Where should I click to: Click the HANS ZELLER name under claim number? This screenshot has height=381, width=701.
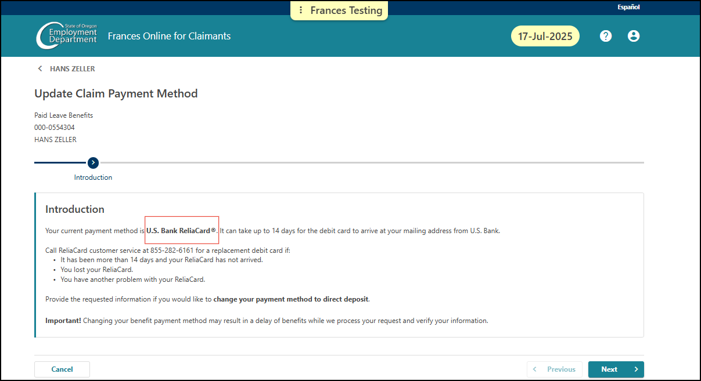coord(55,140)
